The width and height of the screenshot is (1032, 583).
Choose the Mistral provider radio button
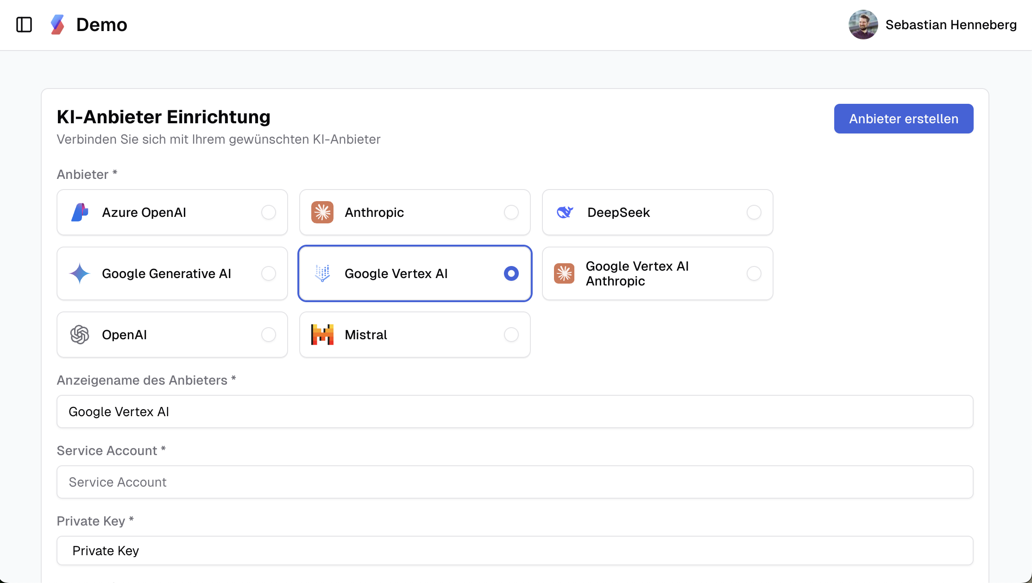(x=511, y=335)
